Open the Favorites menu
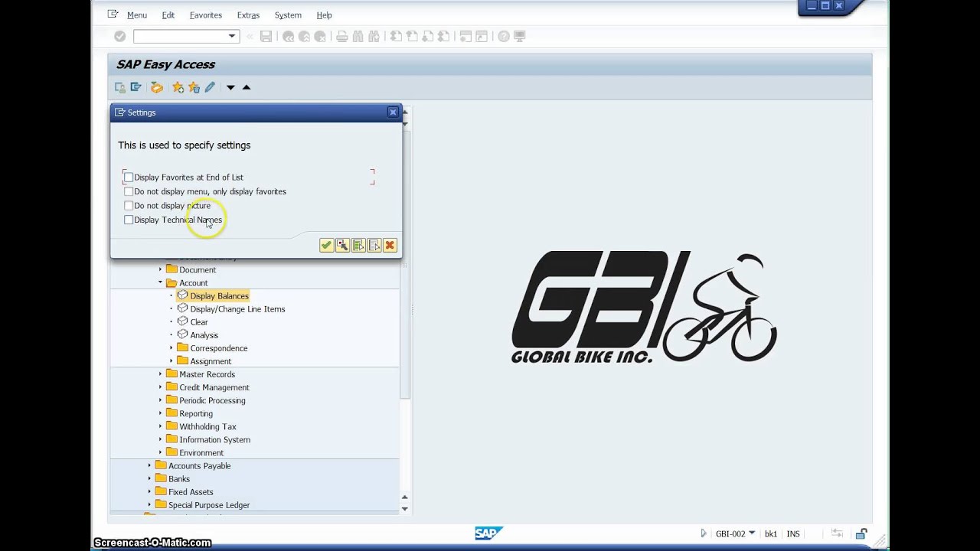The width and height of the screenshot is (980, 551). click(x=205, y=15)
